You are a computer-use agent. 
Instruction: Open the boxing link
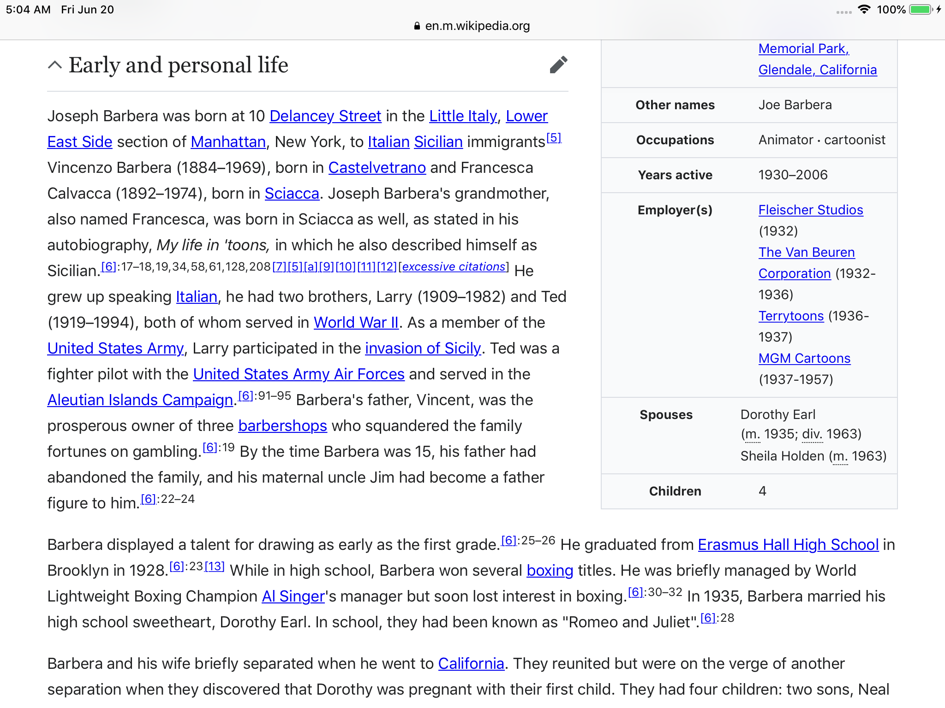coord(550,570)
